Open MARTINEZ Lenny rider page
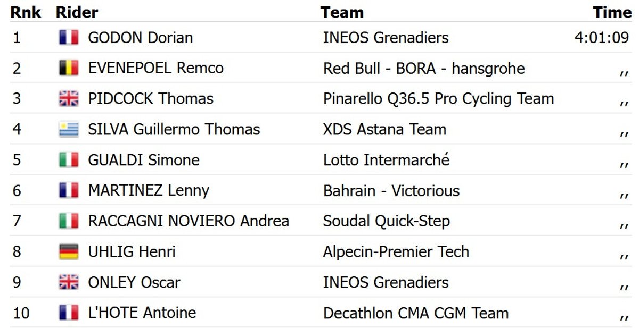The image size is (639, 328). pyautogui.click(x=149, y=191)
